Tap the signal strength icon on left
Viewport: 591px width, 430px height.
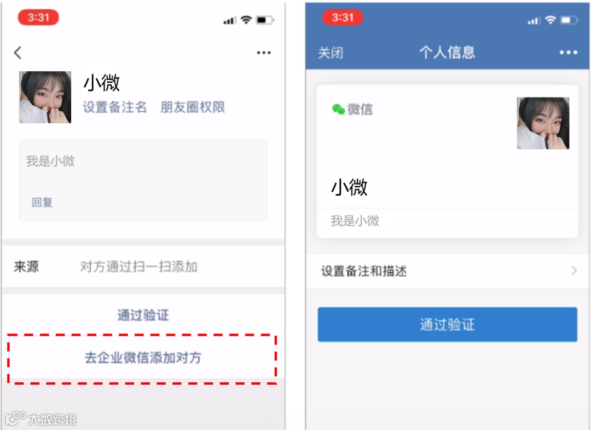click(229, 20)
